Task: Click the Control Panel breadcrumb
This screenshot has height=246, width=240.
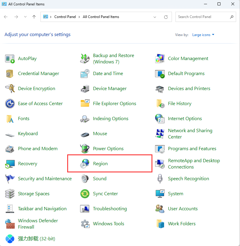Action: tap(65, 17)
